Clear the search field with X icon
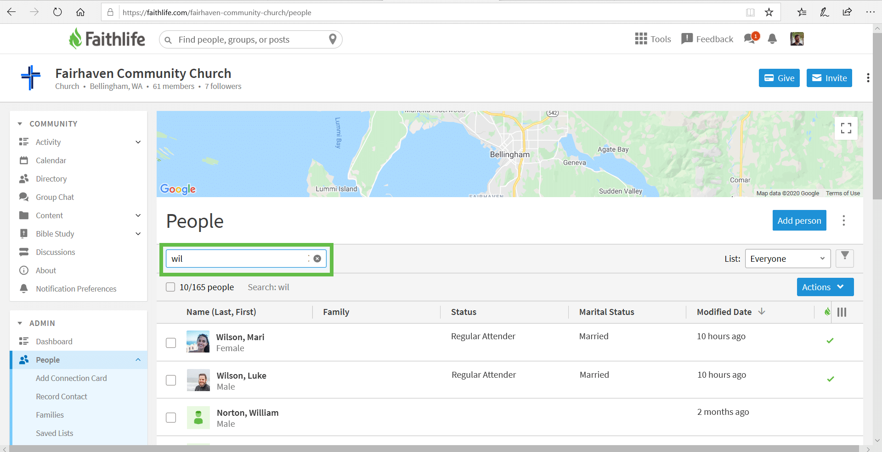Image resolution: width=882 pixels, height=452 pixels. [317, 259]
